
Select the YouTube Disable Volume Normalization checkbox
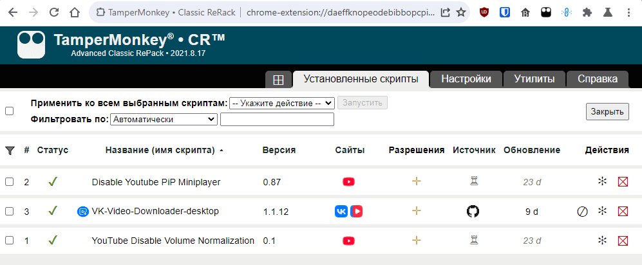[x=9, y=241]
